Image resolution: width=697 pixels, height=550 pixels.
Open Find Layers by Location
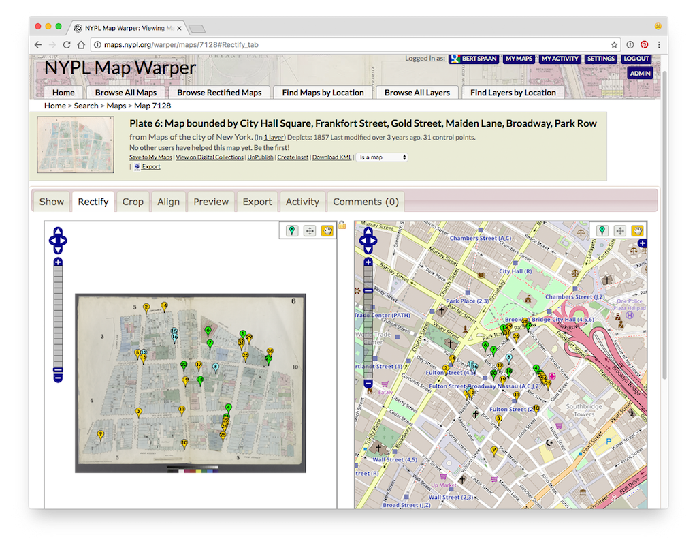pos(513,93)
